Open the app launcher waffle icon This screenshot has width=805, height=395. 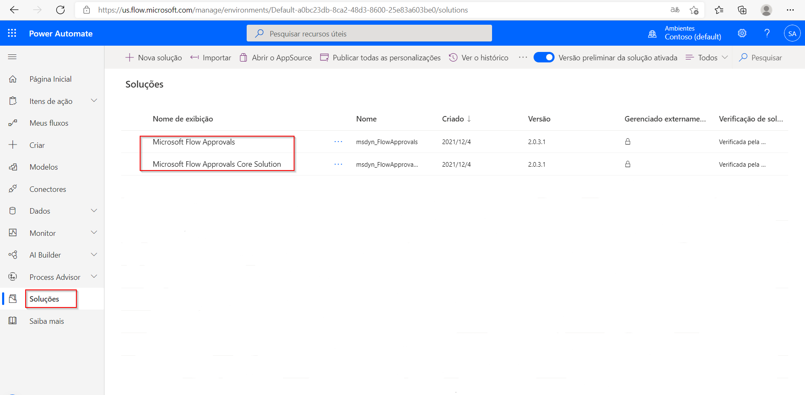pos(12,33)
